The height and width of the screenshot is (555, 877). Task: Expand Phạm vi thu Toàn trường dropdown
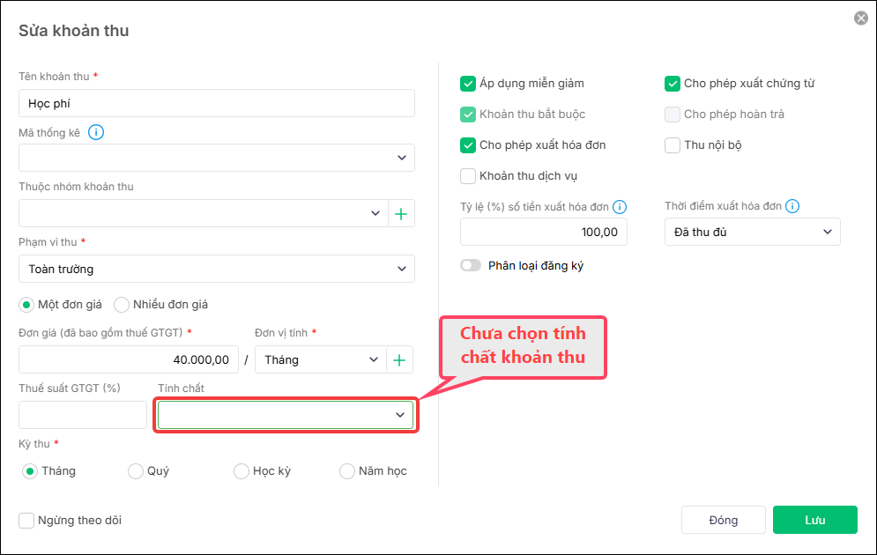[217, 269]
